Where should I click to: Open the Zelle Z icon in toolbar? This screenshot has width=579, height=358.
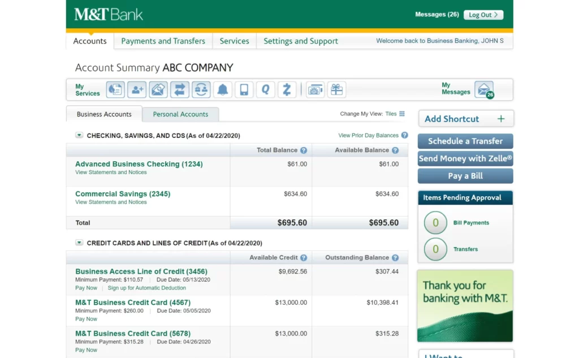click(287, 89)
